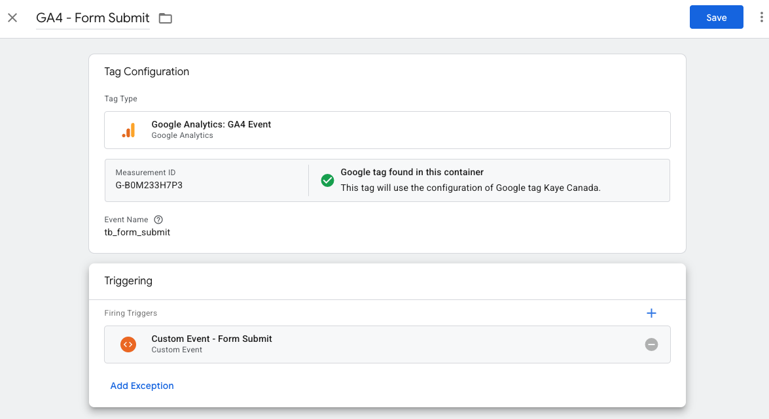
Task: Click the Tag Configuration heading
Action: 147,71
